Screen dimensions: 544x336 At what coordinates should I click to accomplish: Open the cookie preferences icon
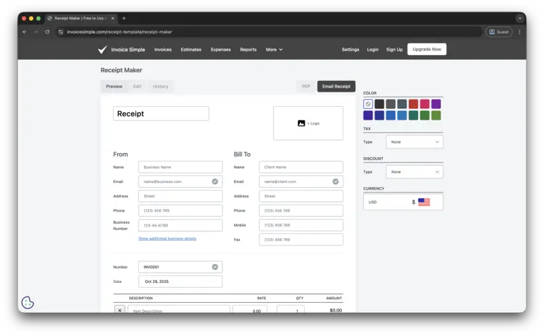(x=27, y=303)
